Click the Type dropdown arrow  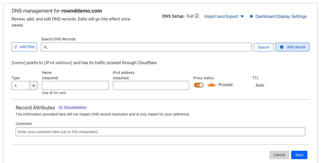(34, 86)
